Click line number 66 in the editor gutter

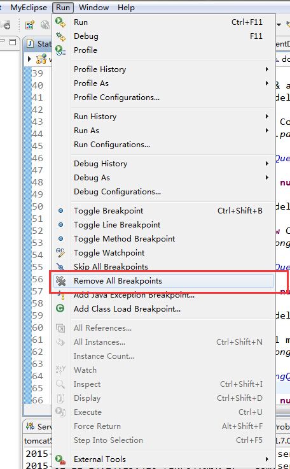click(x=38, y=400)
